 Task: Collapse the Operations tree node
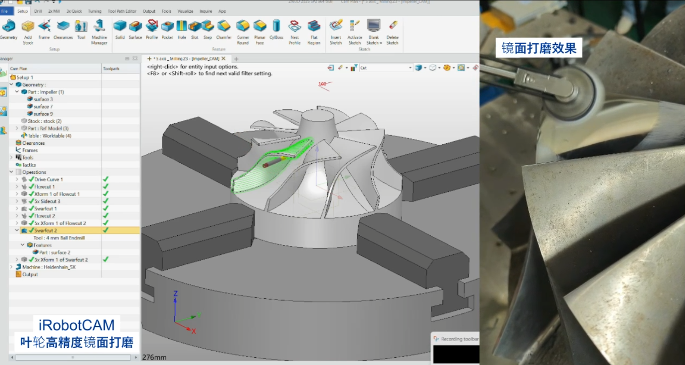(x=11, y=172)
